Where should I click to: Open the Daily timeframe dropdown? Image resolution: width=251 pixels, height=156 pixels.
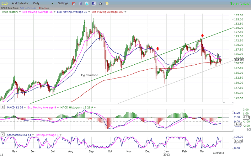(52, 3)
